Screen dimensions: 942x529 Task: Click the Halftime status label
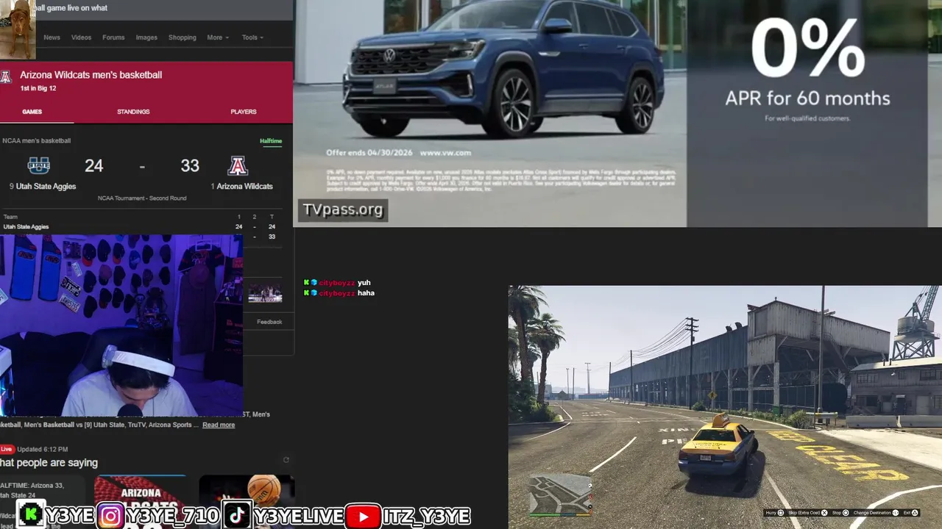[271, 141]
